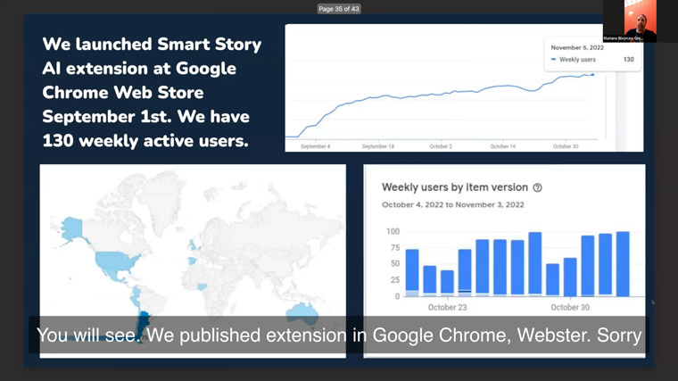Click Australia on the world map
Screen dimensions: 678x381
pos(302,313)
